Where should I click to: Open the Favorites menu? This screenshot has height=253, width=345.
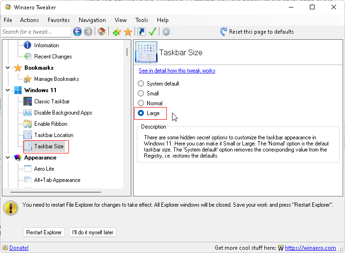click(59, 20)
